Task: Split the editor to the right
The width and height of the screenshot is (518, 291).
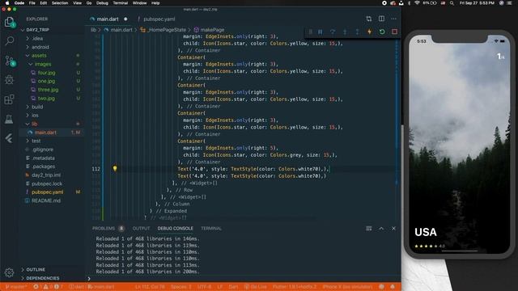Action: [x=381, y=19]
